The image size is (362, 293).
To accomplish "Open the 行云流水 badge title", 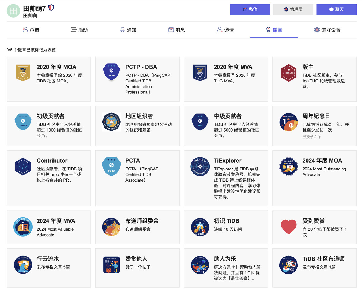I will 48,259.
